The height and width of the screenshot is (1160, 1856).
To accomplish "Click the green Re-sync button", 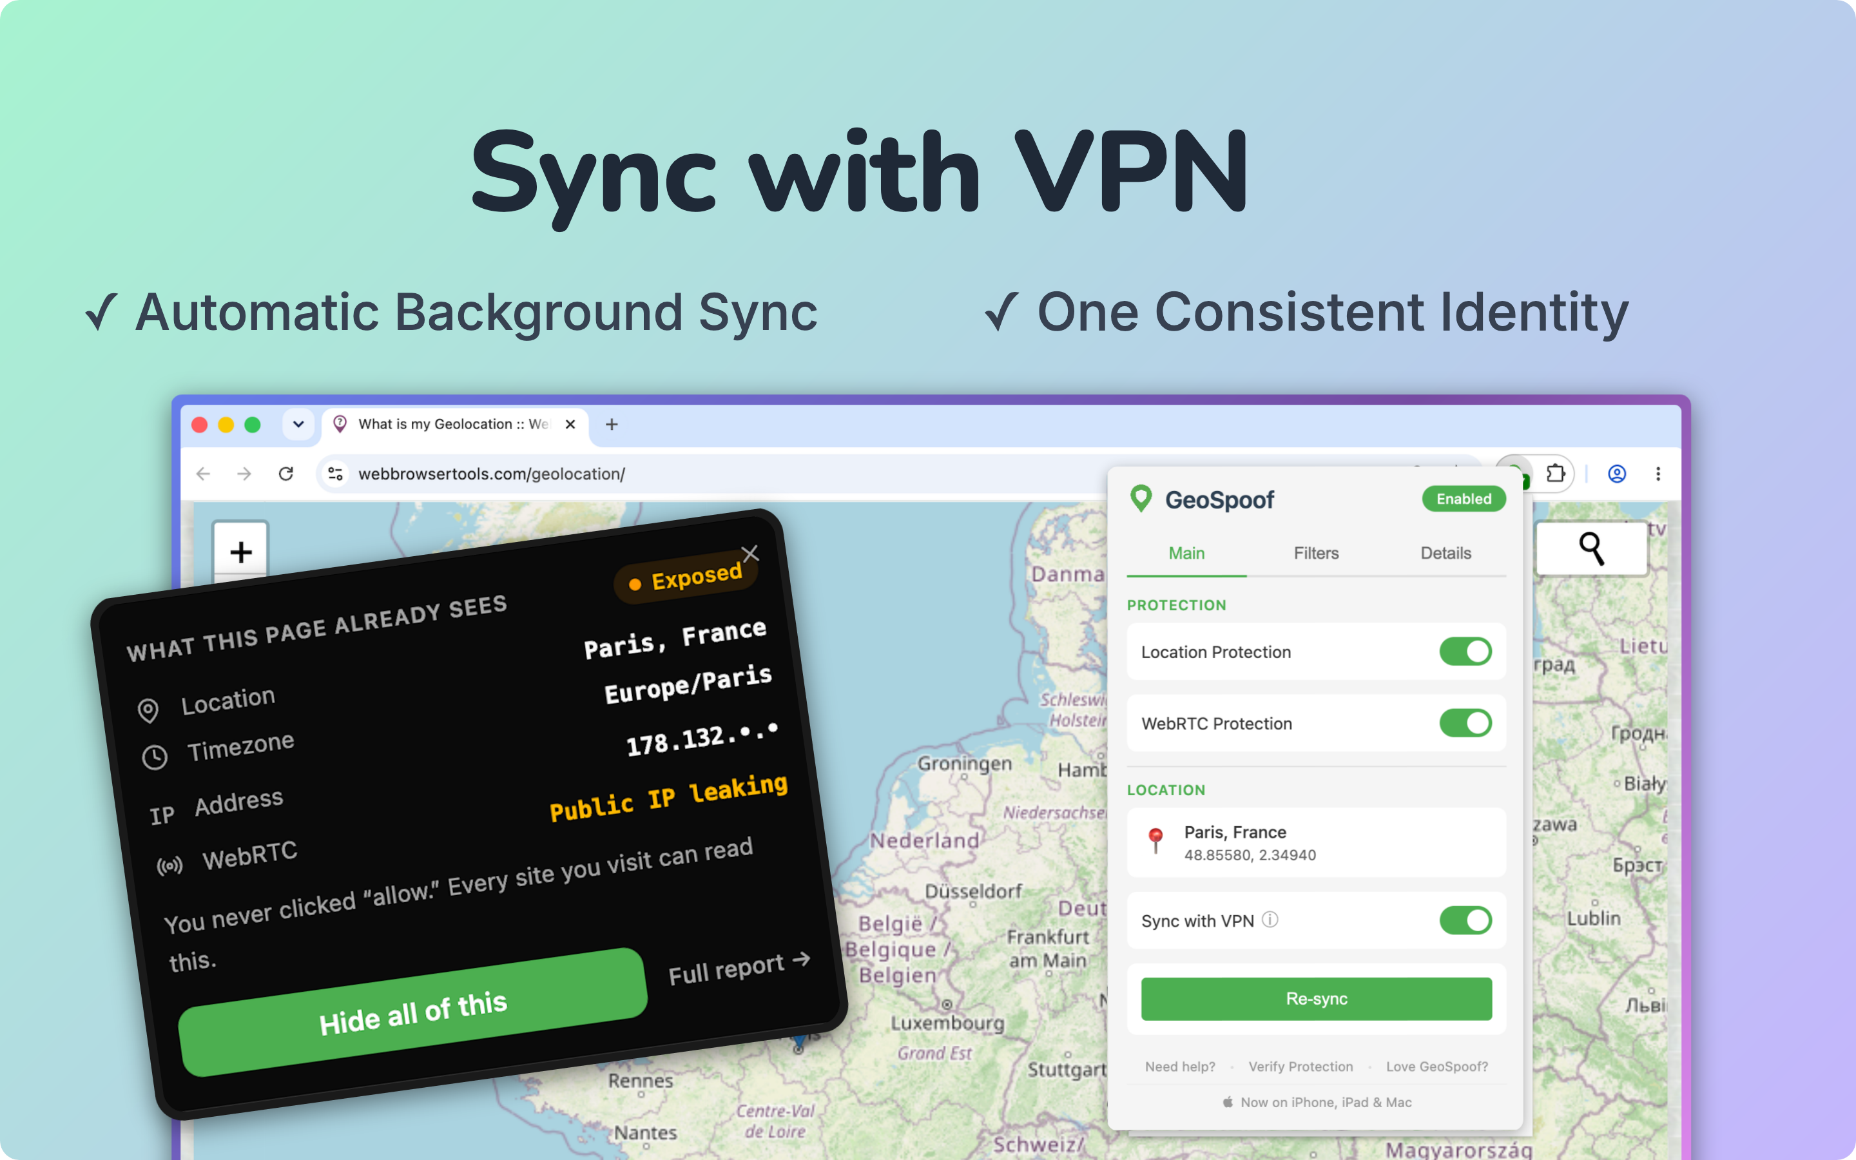I will (x=1316, y=999).
